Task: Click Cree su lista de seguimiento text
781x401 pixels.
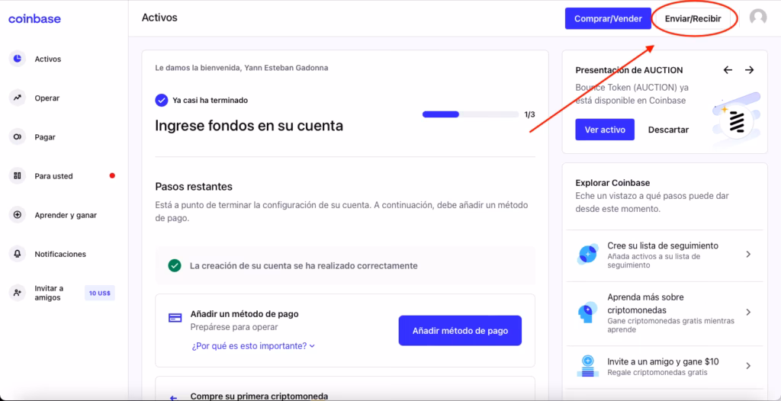Action: pos(663,245)
